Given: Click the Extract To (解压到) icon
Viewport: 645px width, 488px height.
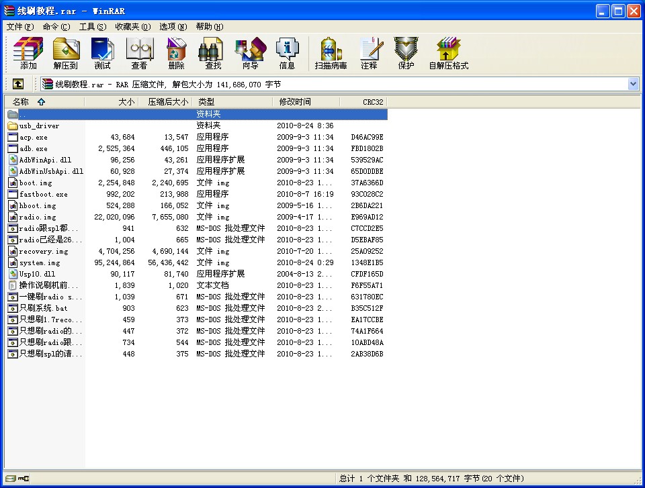Looking at the screenshot, I should coord(65,54).
